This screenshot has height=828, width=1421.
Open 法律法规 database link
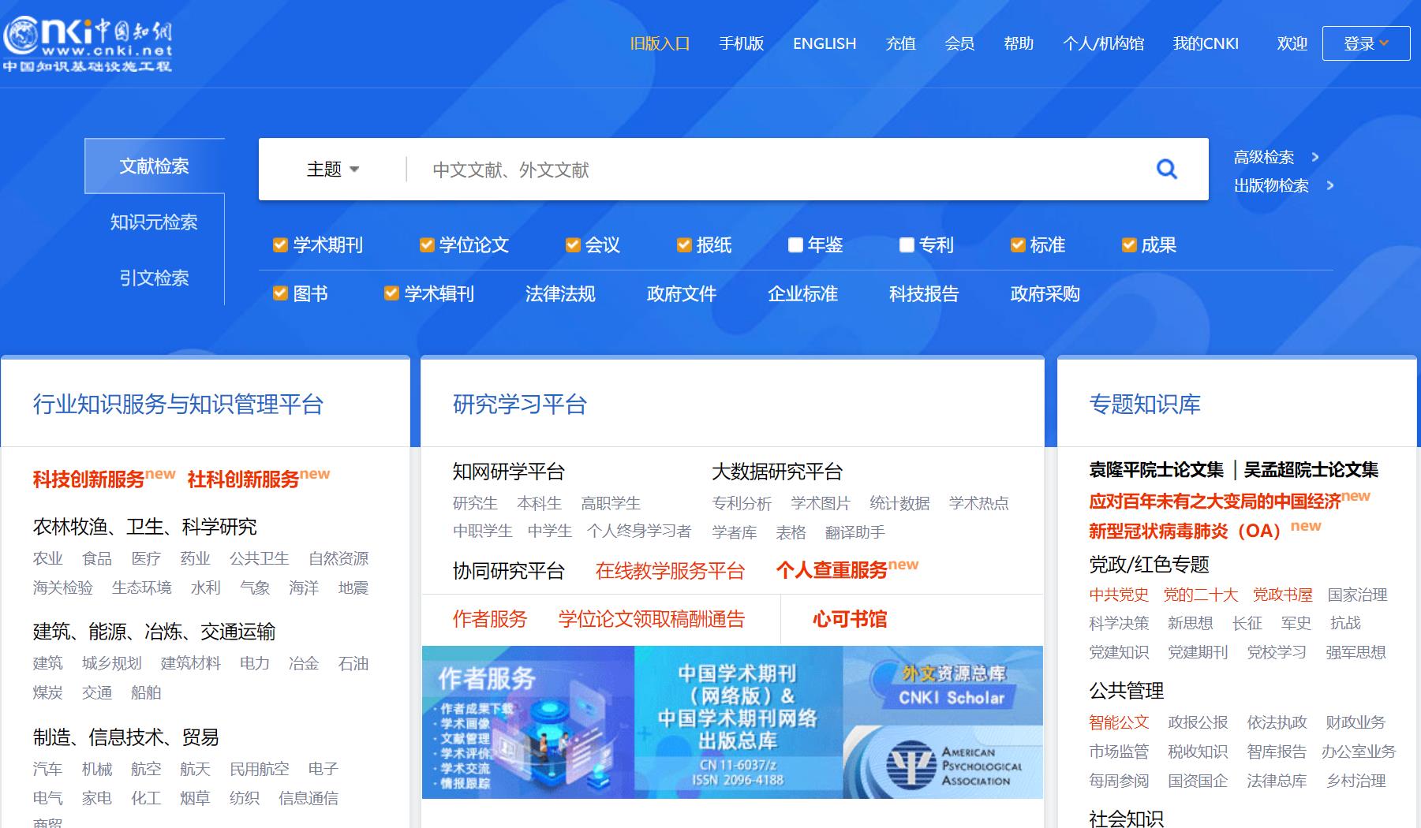coord(560,293)
